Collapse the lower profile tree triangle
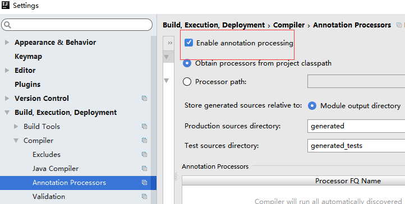Viewport: 405px width, 204px height. point(167,81)
